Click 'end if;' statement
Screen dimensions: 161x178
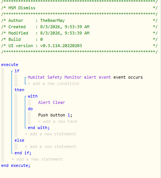coord(23,153)
